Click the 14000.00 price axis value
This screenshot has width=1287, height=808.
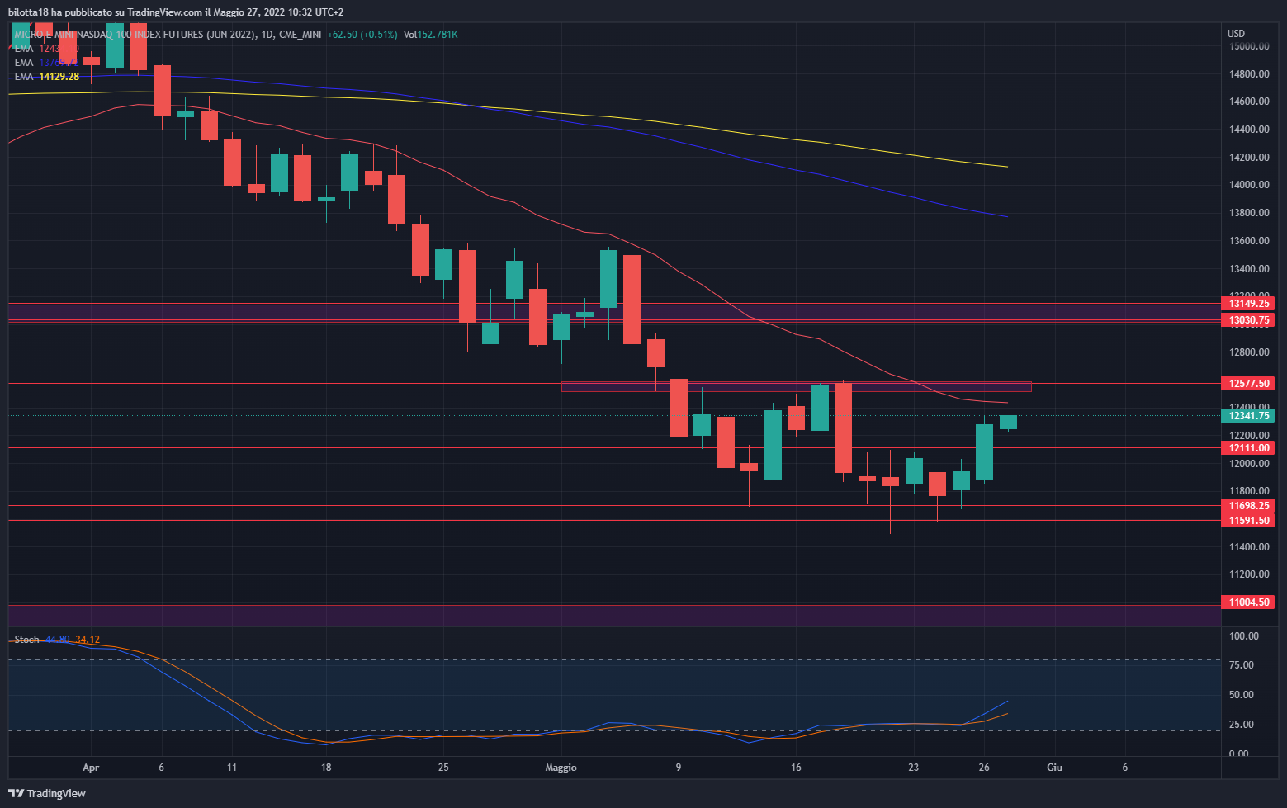click(x=1249, y=185)
